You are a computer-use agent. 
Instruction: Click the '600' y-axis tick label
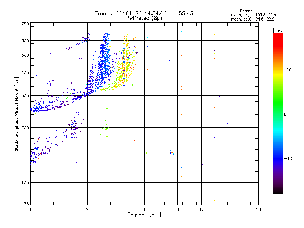[25, 41]
